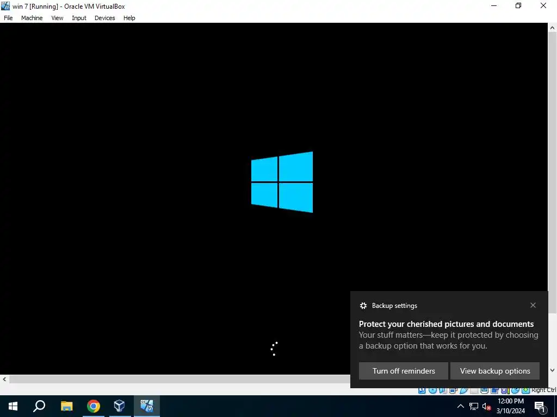The height and width of the screenshot is (417, 557).
Task: Restore down the VirtualBox VM window
Action: coord(518,5)
